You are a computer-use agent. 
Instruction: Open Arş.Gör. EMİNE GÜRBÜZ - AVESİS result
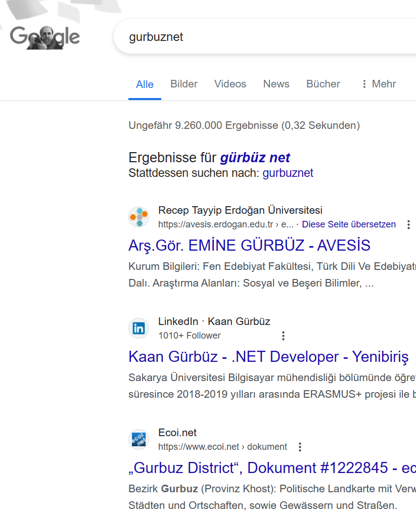point(250,246)
